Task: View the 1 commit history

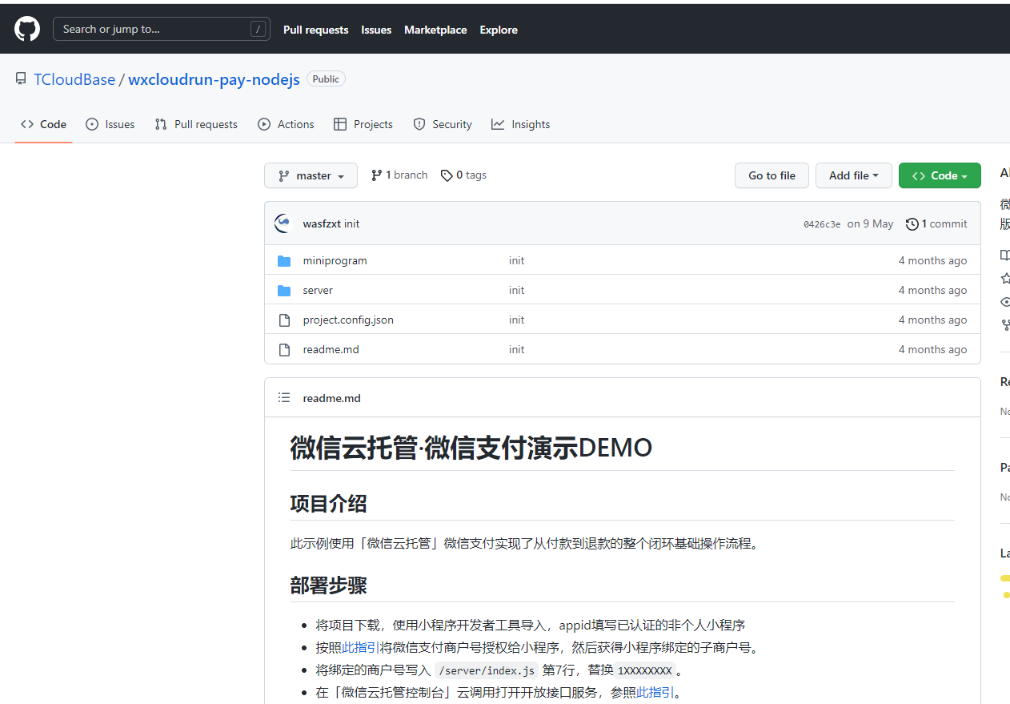Action: click(936, 223)
